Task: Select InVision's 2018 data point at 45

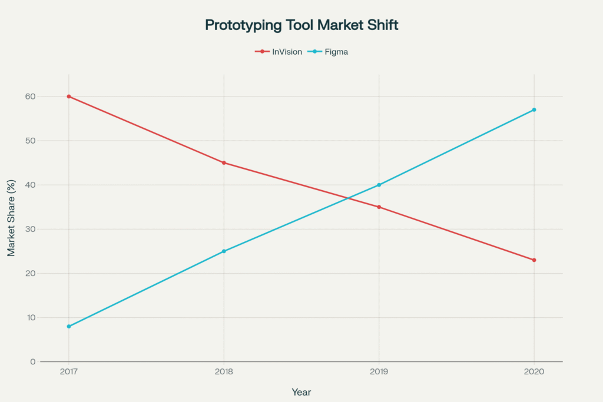Action: click(224, 163)
